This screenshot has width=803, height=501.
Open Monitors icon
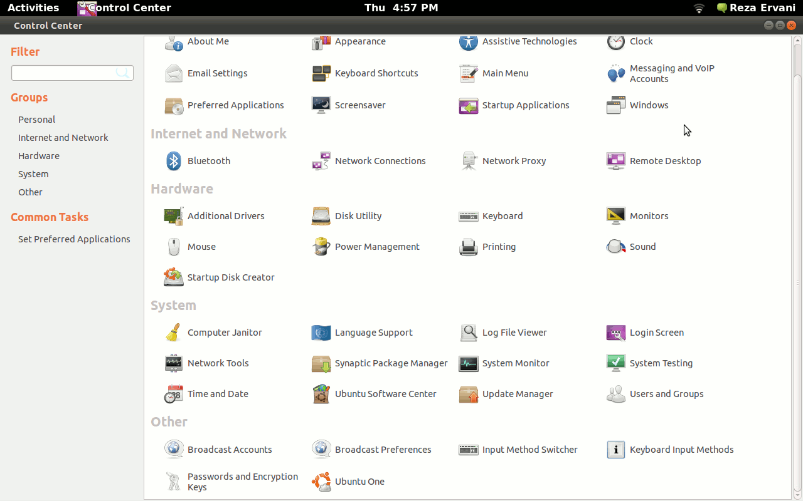[x=616, y=216]
